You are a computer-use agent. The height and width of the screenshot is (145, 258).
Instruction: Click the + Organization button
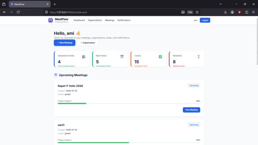[87, 43]
